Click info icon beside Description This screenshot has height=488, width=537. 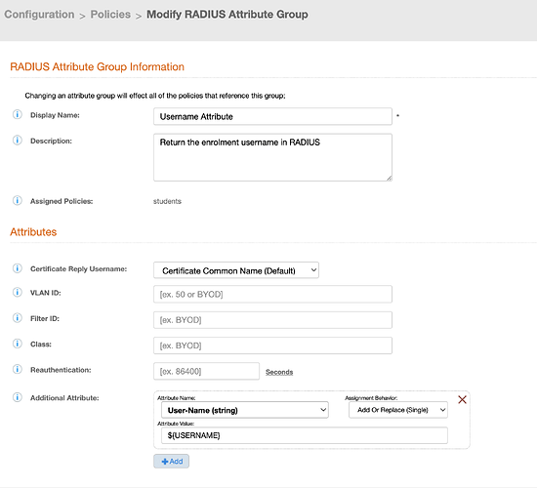pyautogui.click(x=18, y=141)
